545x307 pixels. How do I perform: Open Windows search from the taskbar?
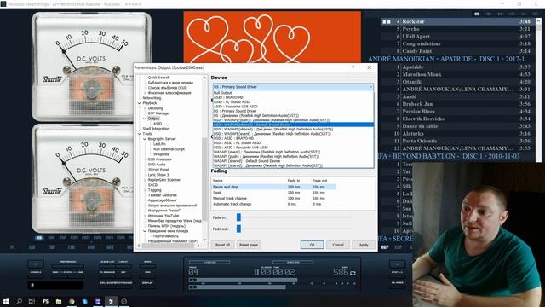point(19,301)
